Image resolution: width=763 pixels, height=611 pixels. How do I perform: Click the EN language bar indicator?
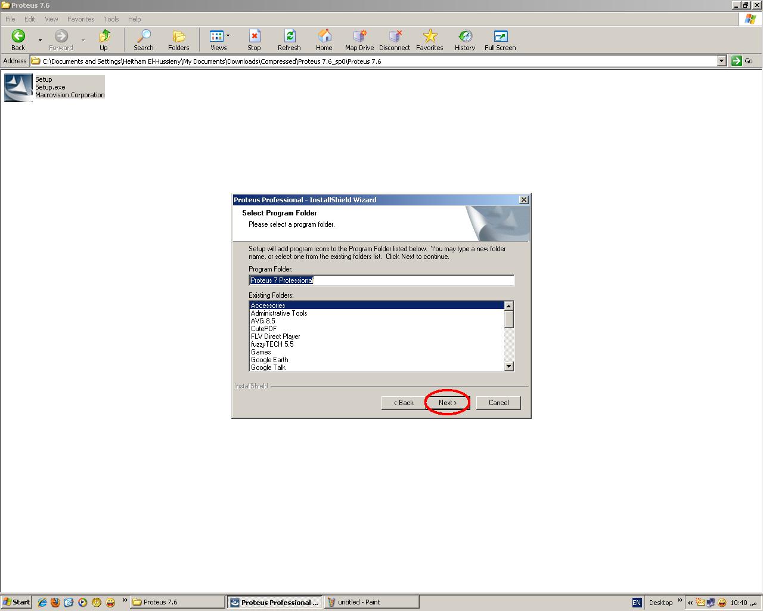click(637, 603)
